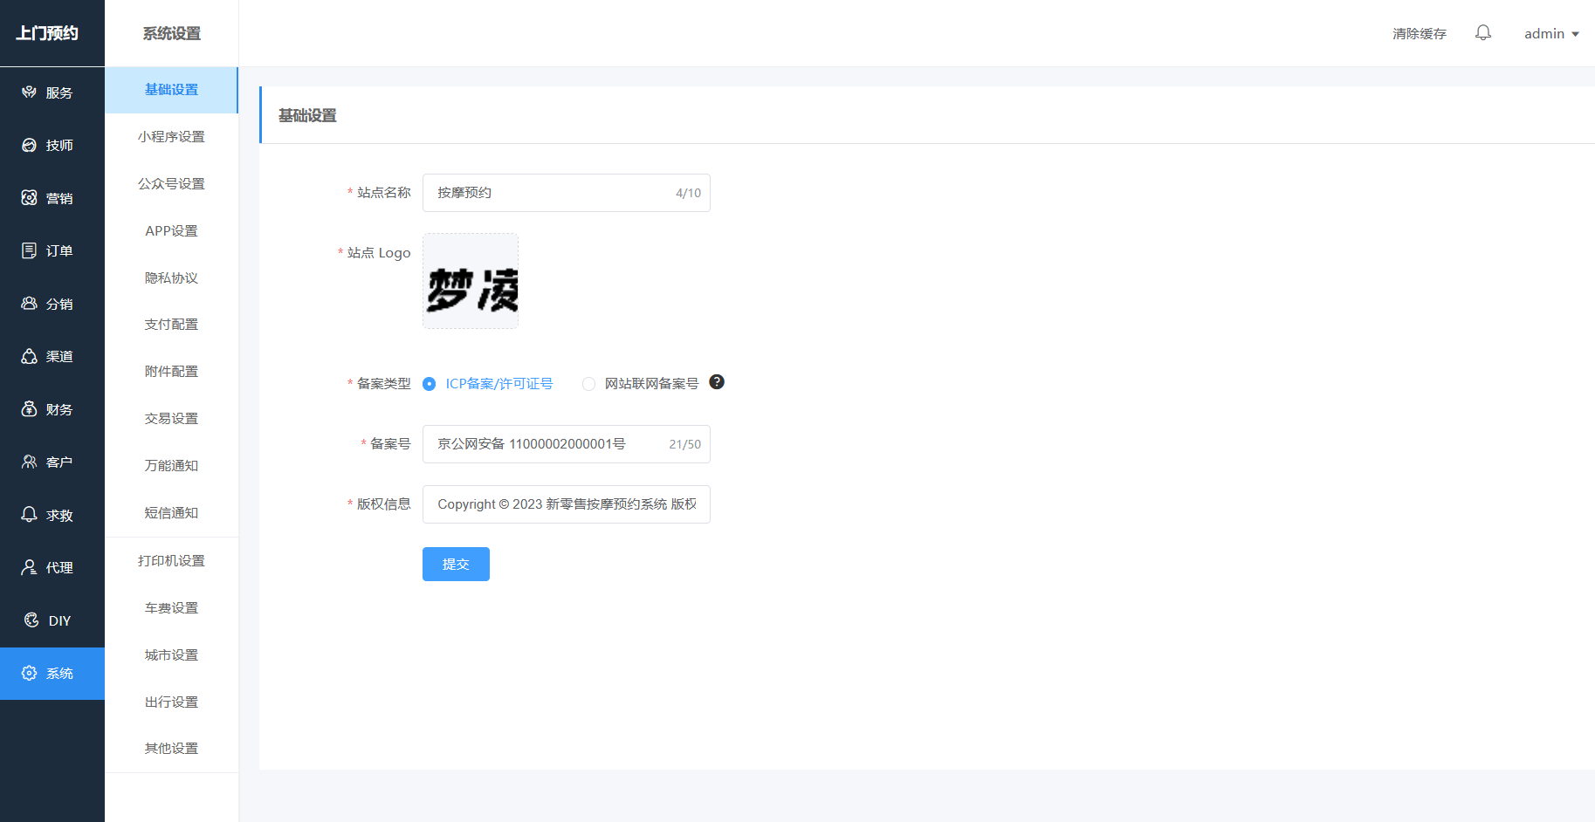Open the 营销 marketing sidebar icon
Screen dimensions: 1595x822
[30, 198]
